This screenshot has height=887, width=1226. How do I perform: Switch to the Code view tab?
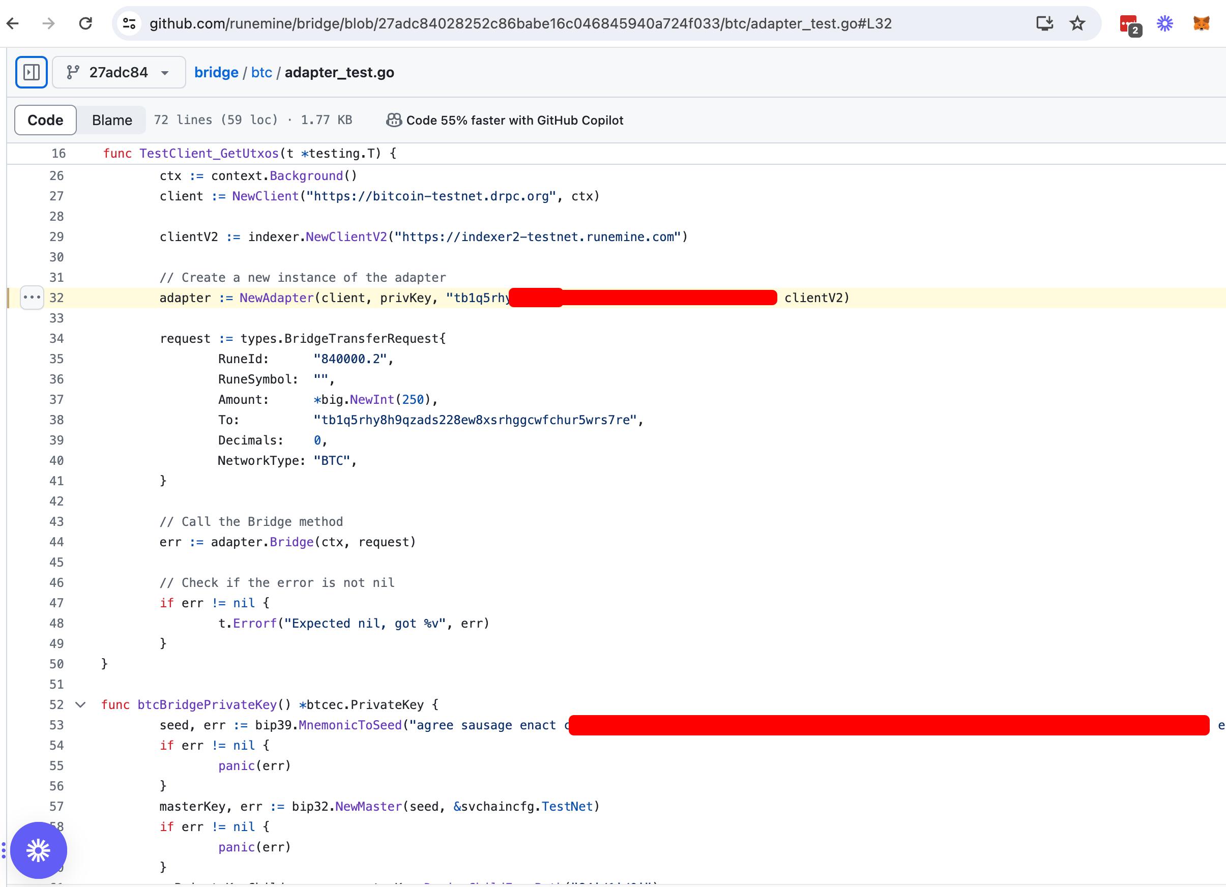[45, 120]
